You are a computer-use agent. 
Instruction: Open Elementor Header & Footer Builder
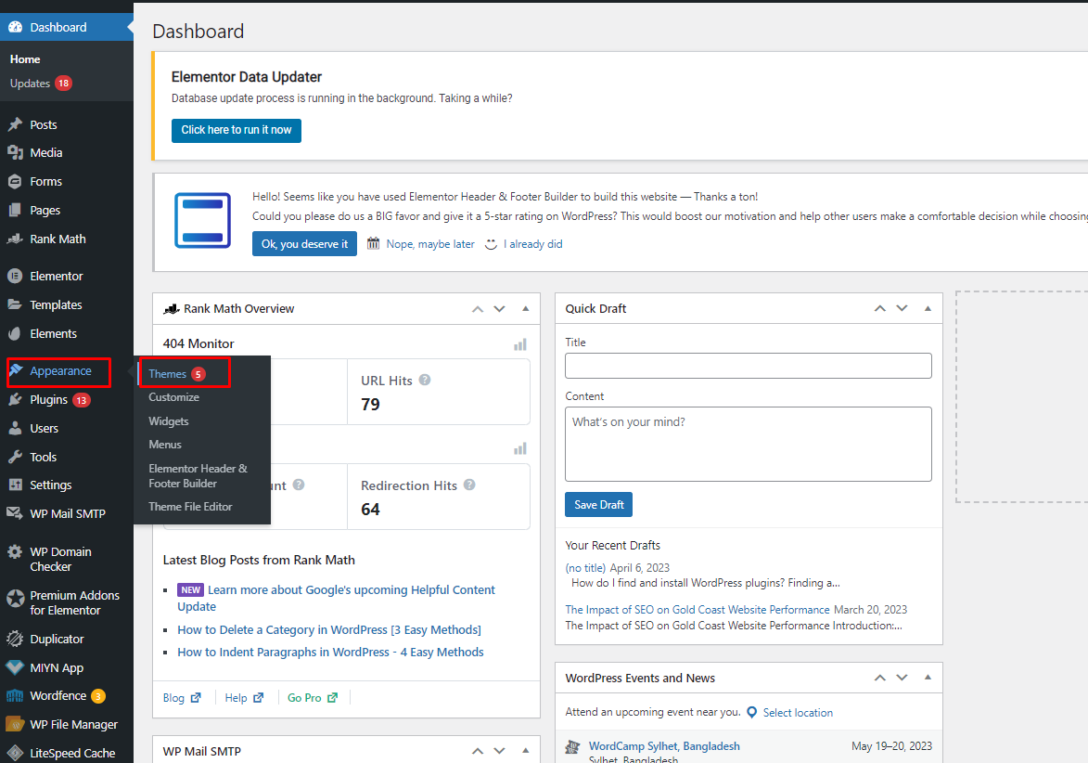coord(198,476)
